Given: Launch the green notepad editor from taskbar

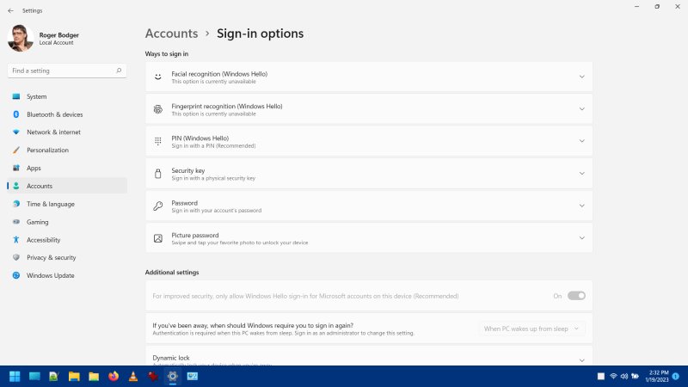Looking at the screenshot, I should click(x=54, y=377).
